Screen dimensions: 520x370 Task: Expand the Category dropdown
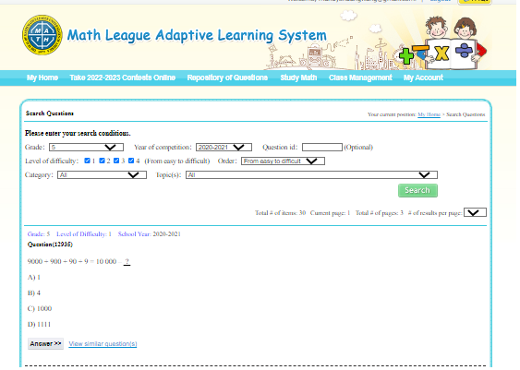point(102,175)
